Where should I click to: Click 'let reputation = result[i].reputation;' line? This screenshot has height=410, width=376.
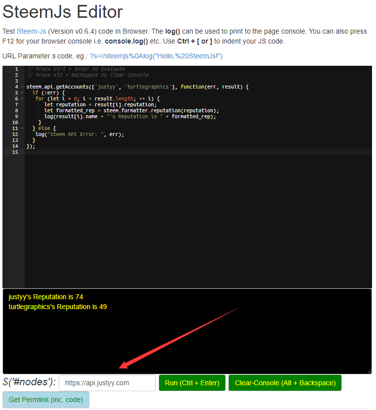100,104
